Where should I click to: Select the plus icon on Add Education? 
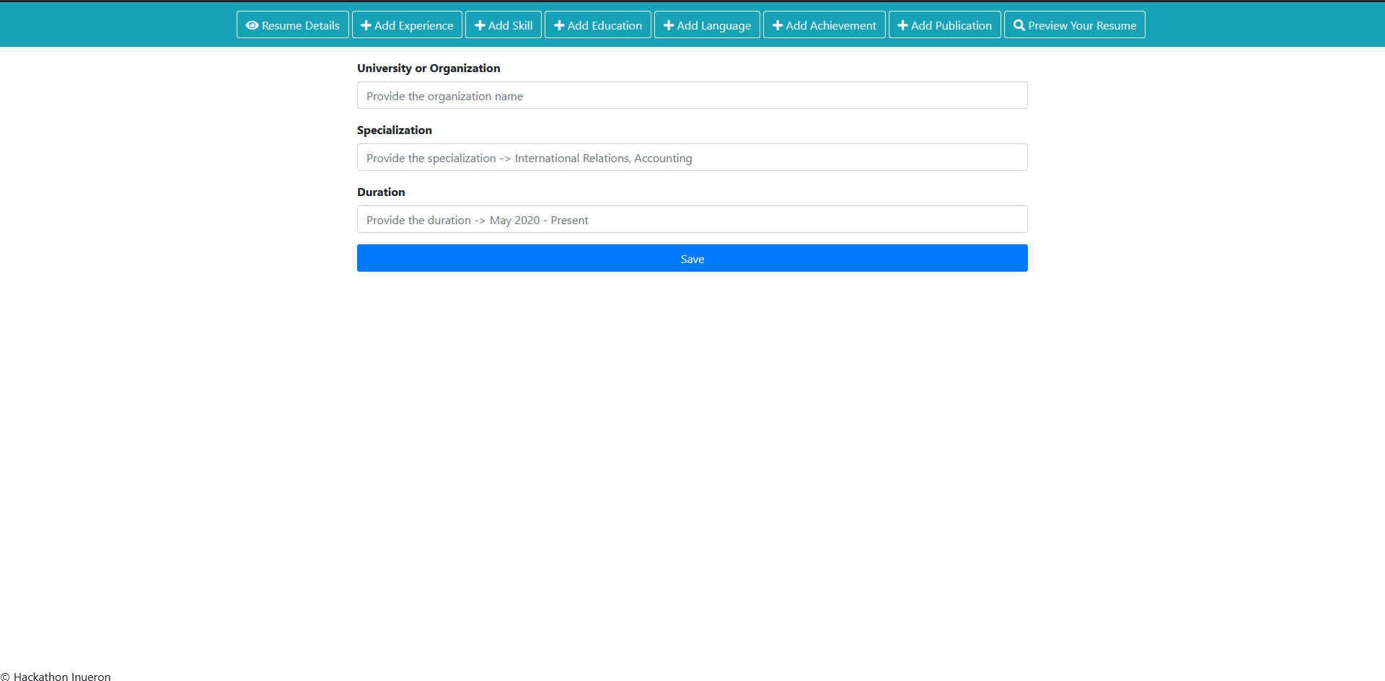[560, 25]
